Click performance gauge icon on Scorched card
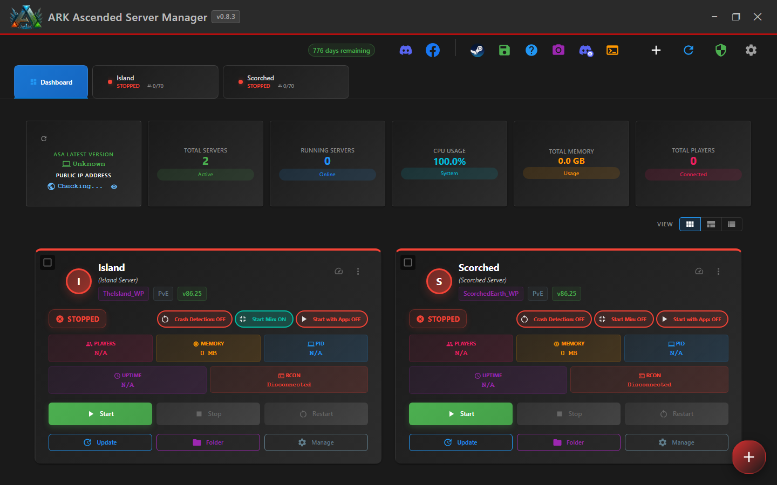The width and height of the screenshot is (777, 485). click(x=699, y=271)
